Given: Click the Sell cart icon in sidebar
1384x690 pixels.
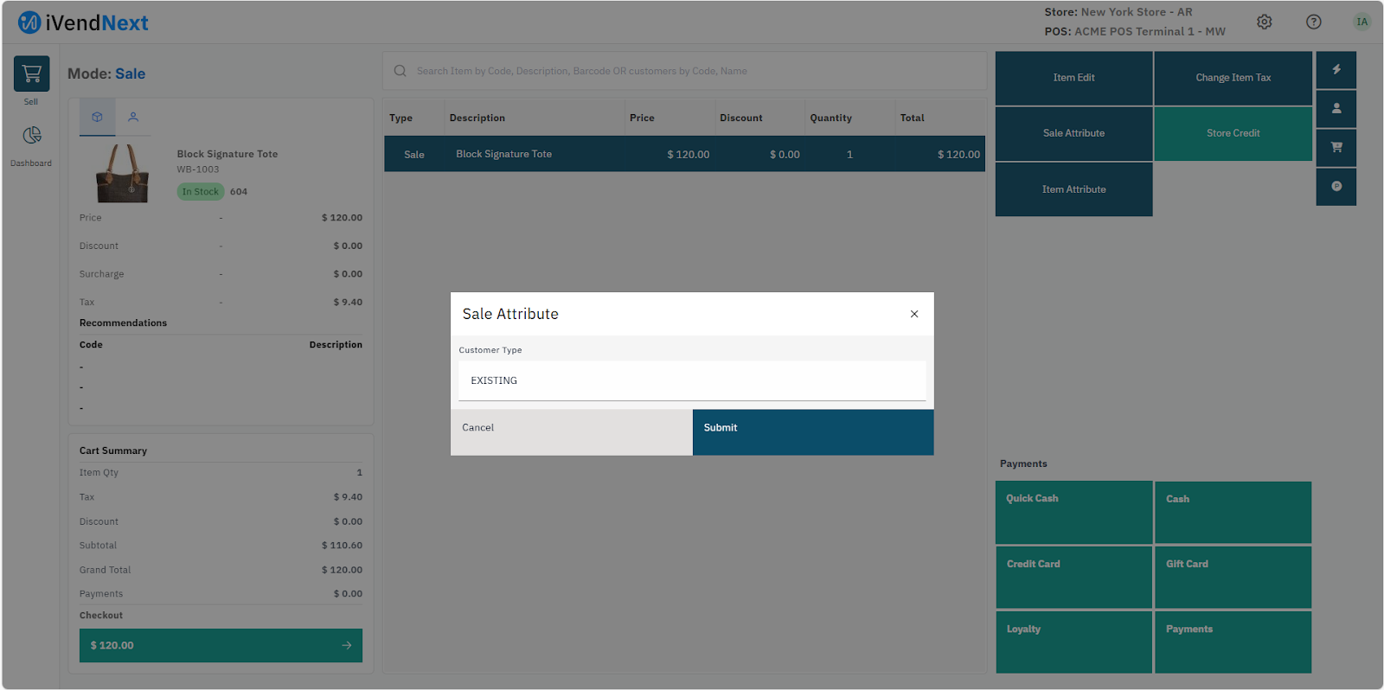Looking at the screenshot, I should click(x=31, y=74).
